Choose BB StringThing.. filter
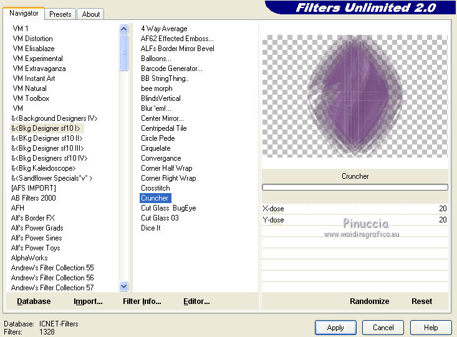 click(165, 78)
